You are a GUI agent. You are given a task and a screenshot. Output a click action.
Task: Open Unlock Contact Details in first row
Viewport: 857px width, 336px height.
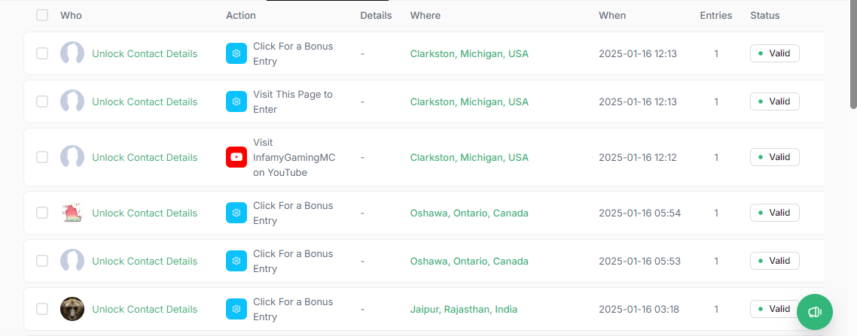click(145, 53)
